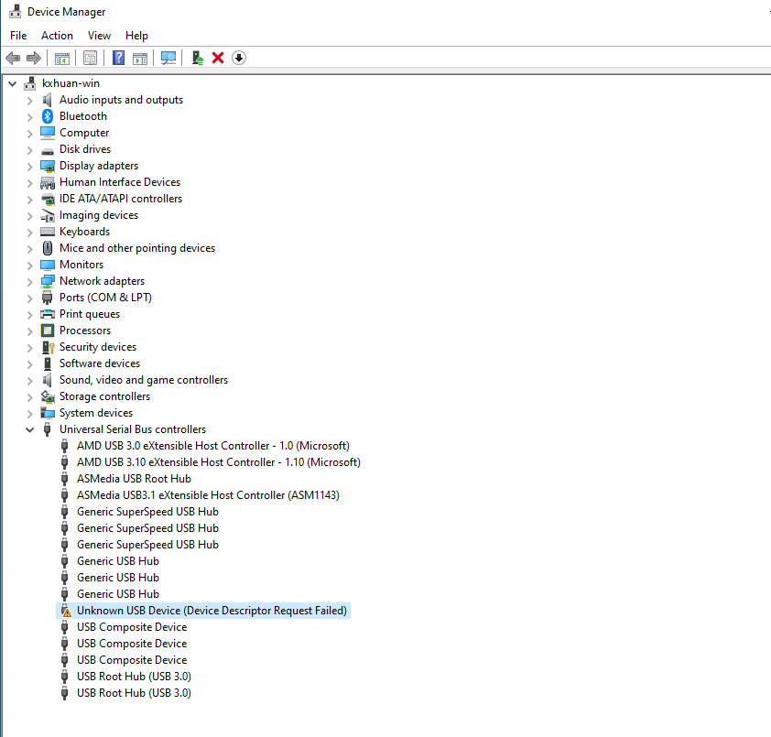Click the Security devices key icon
Viewport: 771px width, 737px height.
(x=48, y=347)
